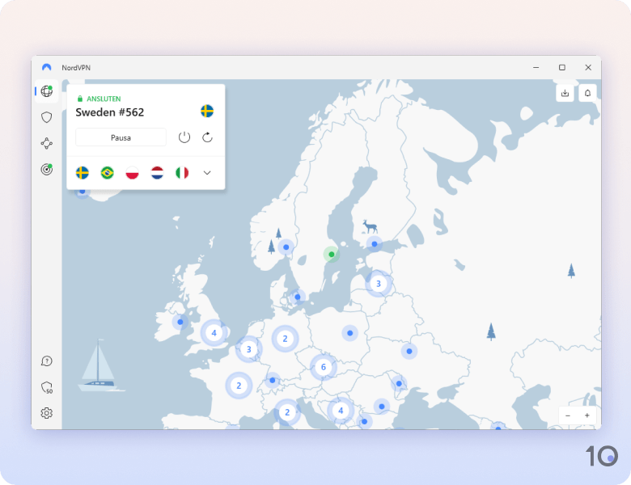Click the Sweden flag beside server name
This screenshot has height=485, width=631.
(x=207, y=111)
